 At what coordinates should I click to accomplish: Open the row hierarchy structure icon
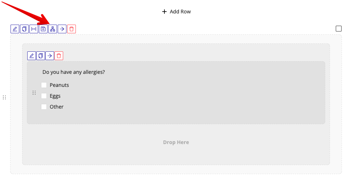click(x=53, y=29)
